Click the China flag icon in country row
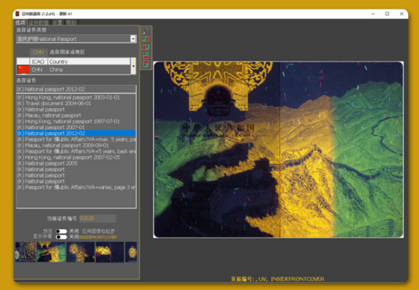The width and height of the screenshot is (419, 290). pyautogui.click(x=23, y=69)
